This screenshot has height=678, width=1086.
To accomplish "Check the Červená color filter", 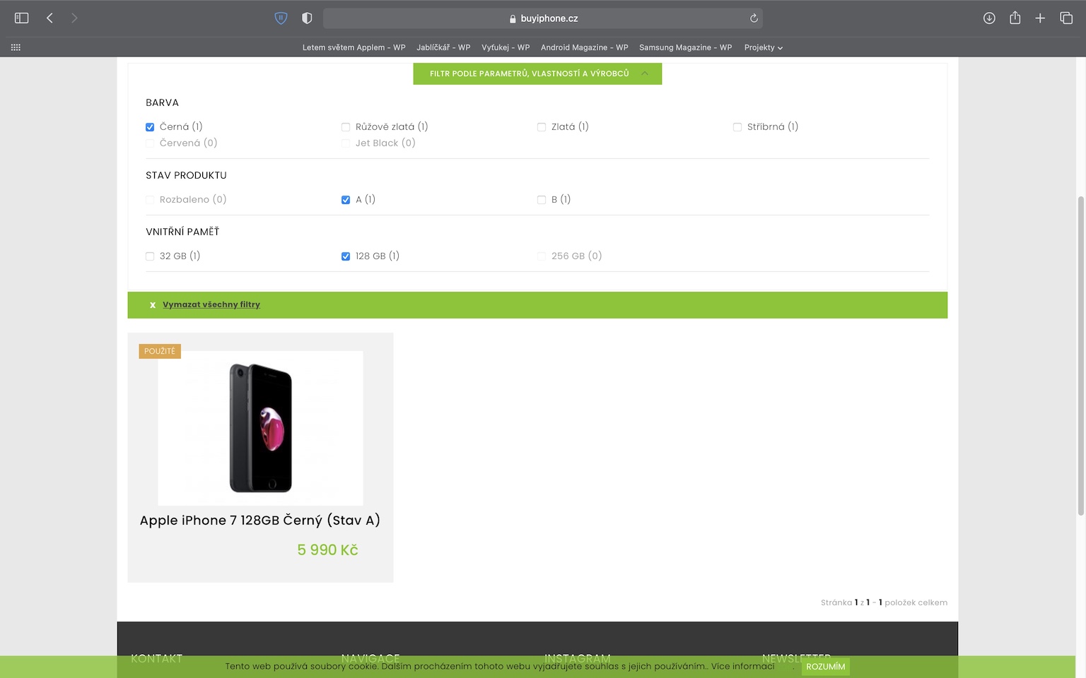I will click(x=150, y=143).
